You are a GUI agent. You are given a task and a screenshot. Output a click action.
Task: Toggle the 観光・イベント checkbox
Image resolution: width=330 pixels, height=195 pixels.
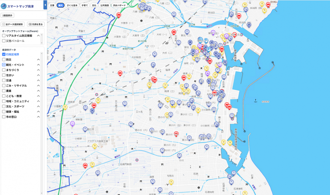(x=4, y=65)
